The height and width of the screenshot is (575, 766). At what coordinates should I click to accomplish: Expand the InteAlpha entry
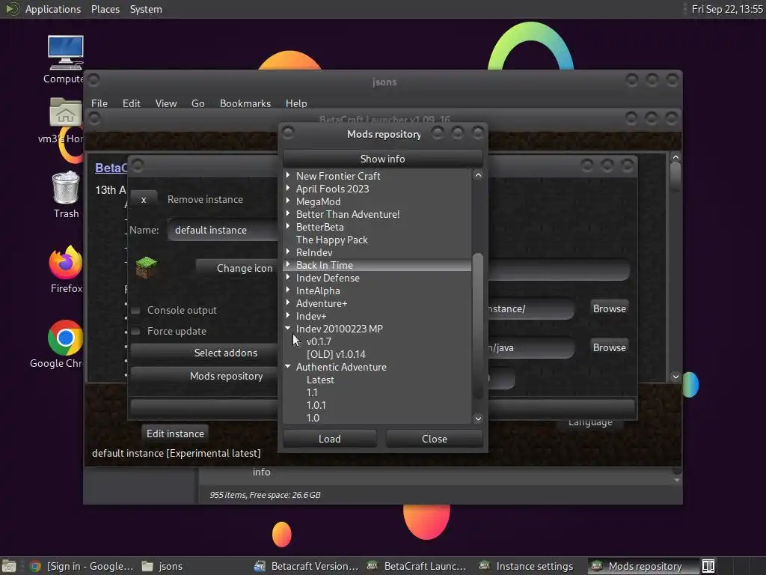[x=288, y=290]
